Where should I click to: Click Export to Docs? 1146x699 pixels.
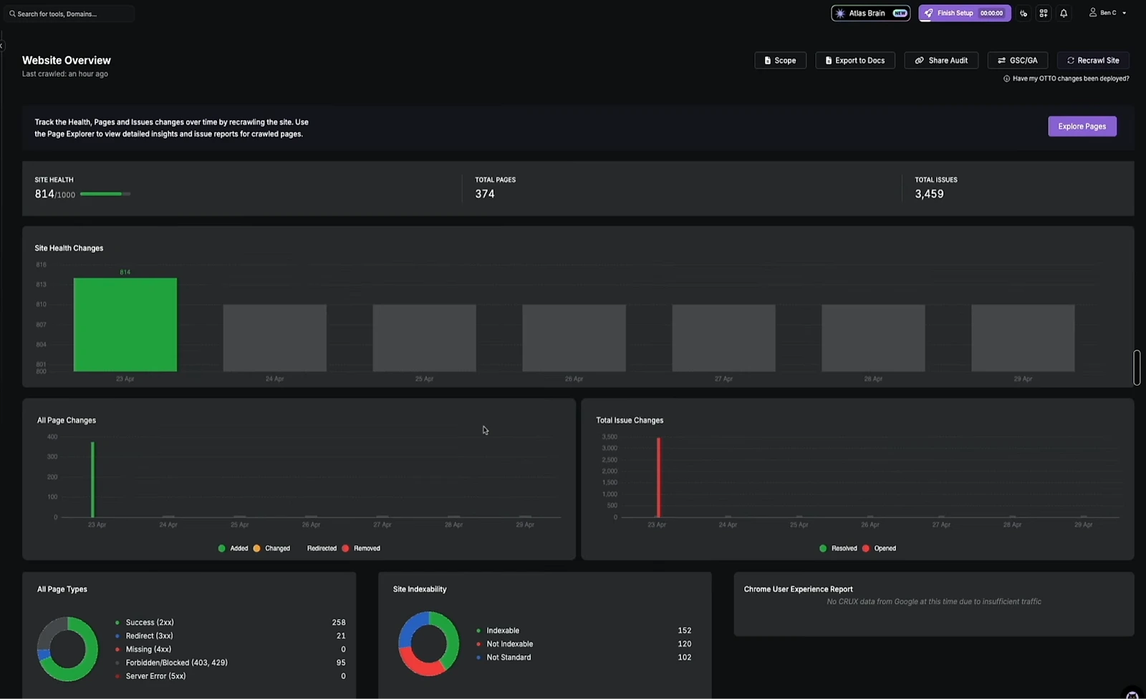click(x=855, y=61)
